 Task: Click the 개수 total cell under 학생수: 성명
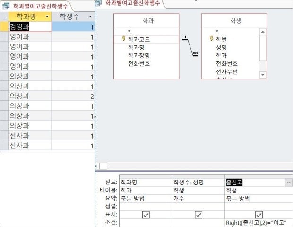click(x=198, y=199)
